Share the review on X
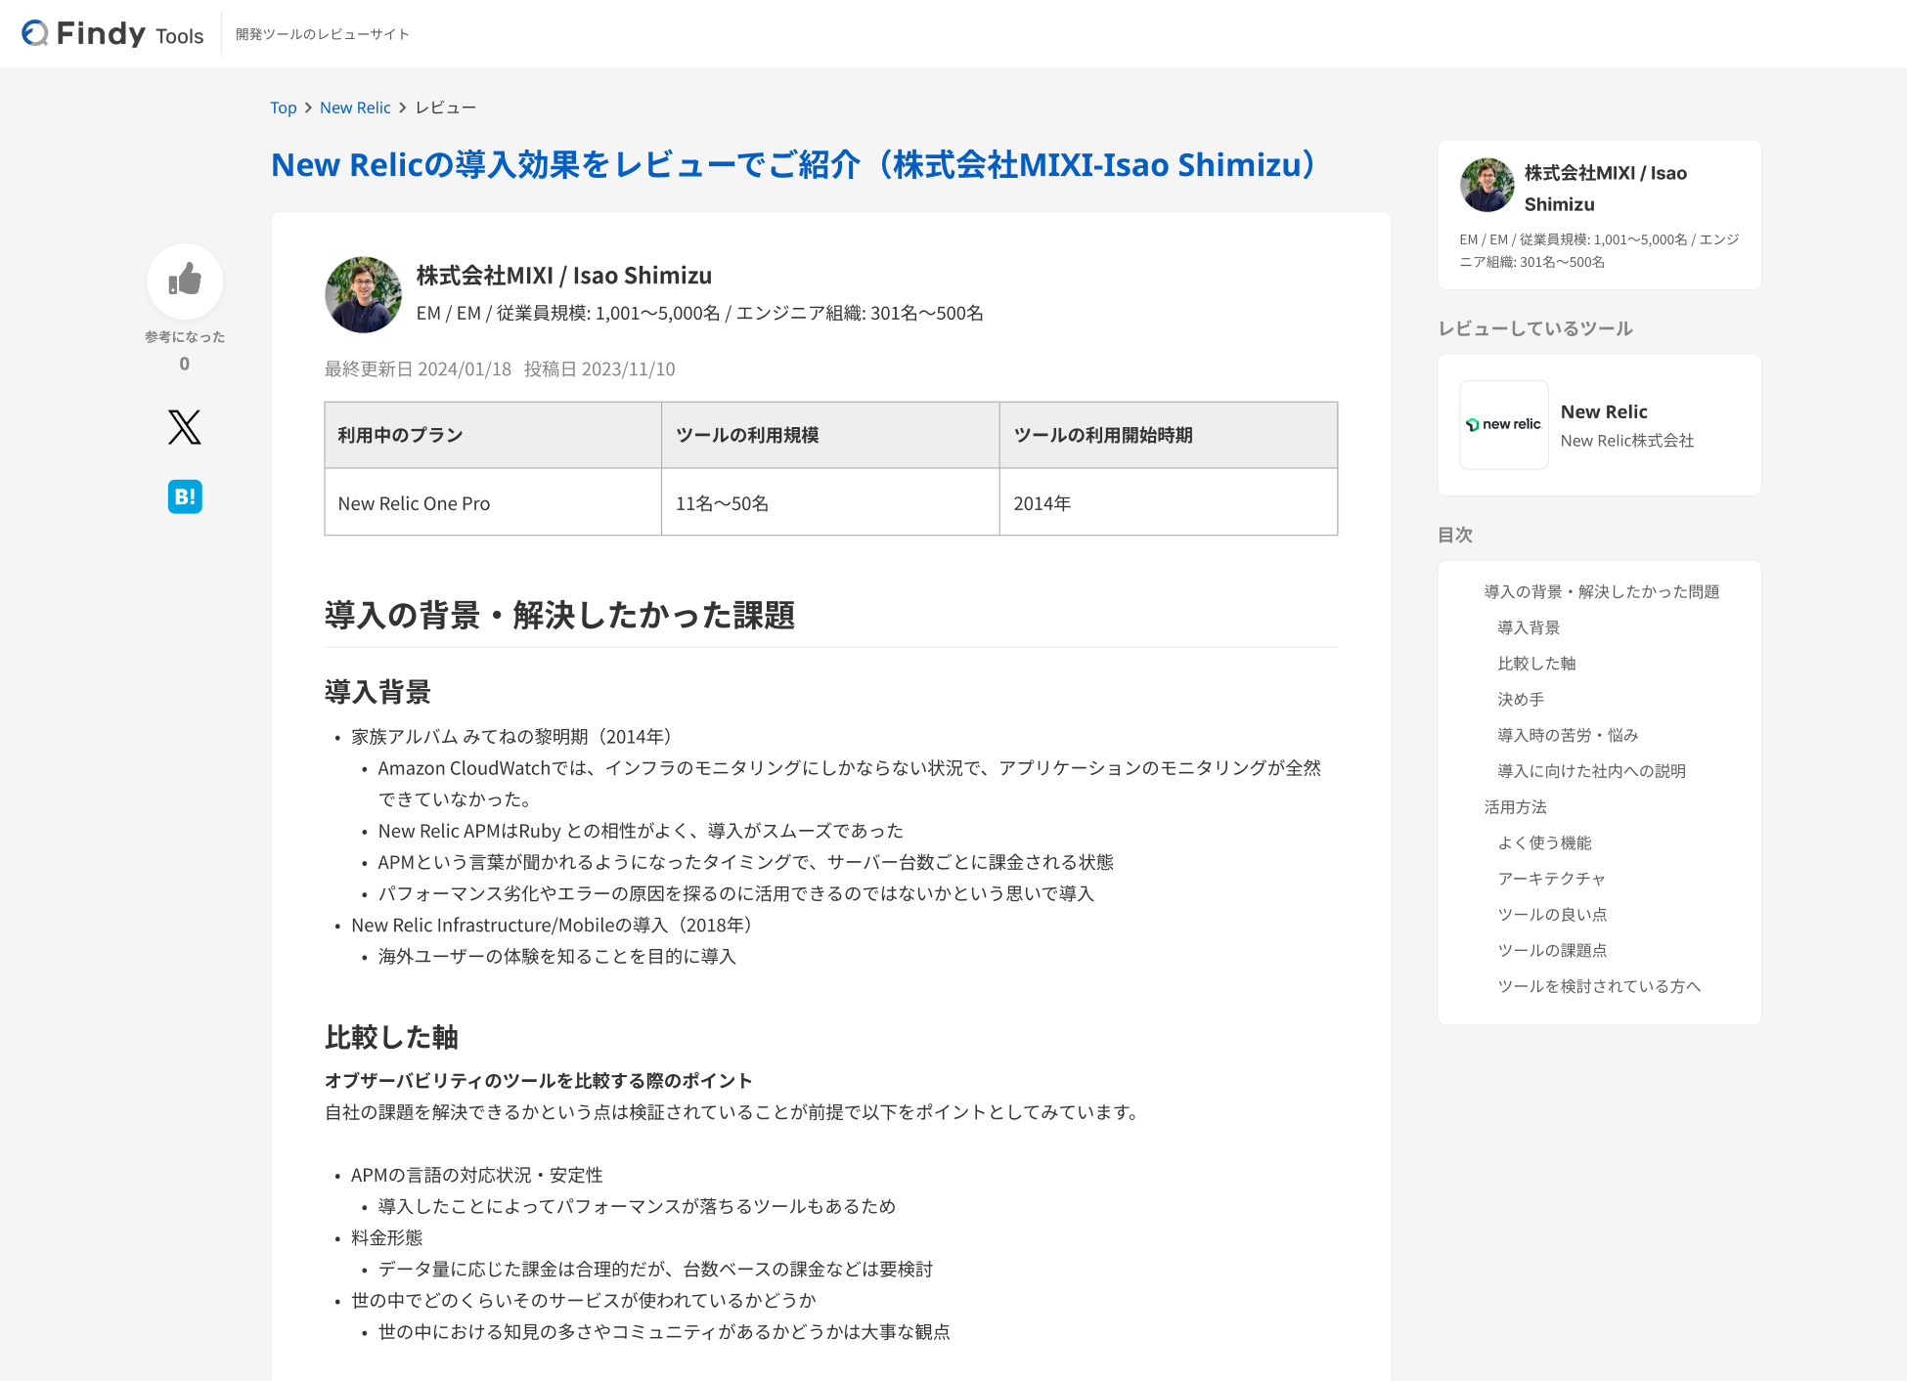 [184, 427]
